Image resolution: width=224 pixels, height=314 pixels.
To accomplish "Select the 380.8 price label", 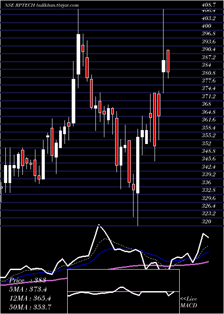I will (x=209, y=73).
